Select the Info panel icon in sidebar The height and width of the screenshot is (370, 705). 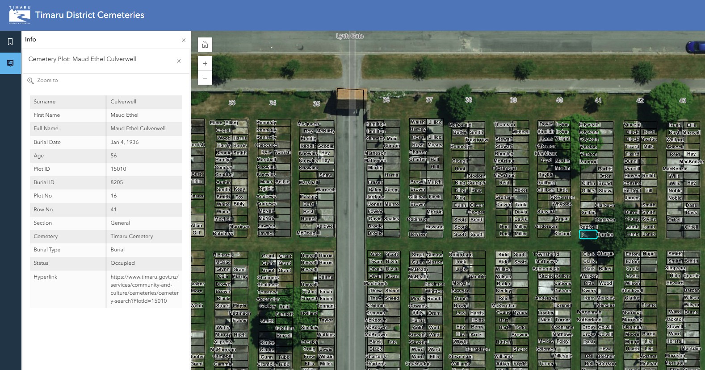coord(10,63)
